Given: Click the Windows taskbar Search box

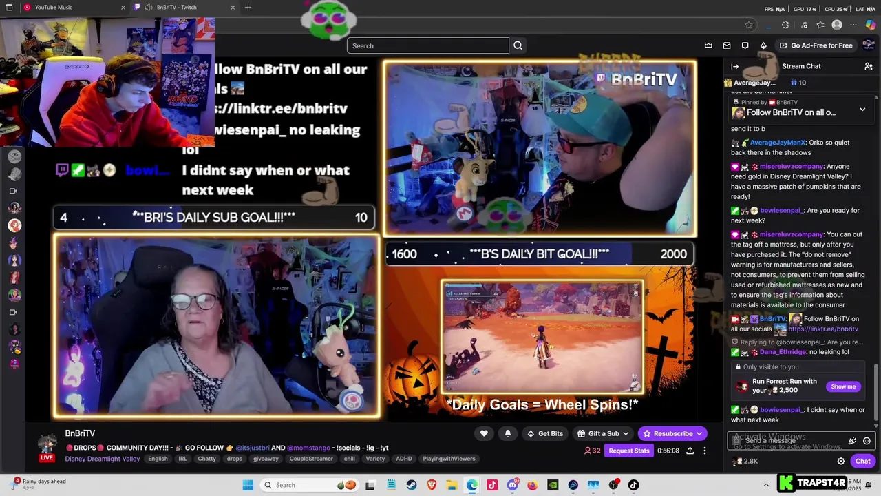Looking at the screenshot, I should pyautogui.click(x=308, y=485).
